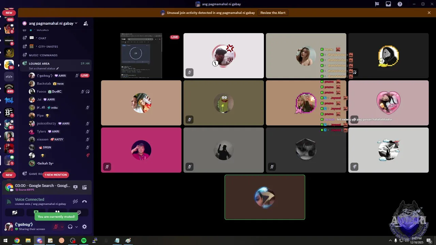
Task: Toggle deafen headphones button
Action: 70,227
